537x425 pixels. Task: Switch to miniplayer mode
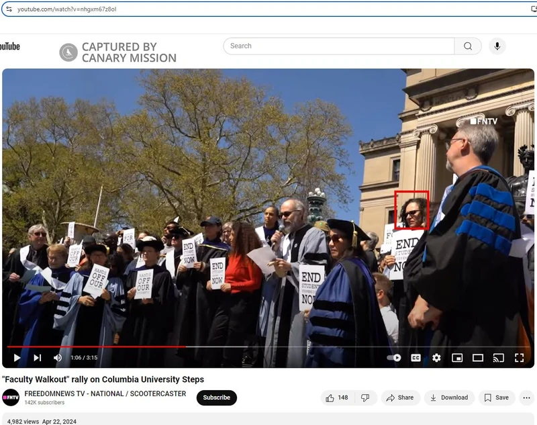[x=457, y=358]
